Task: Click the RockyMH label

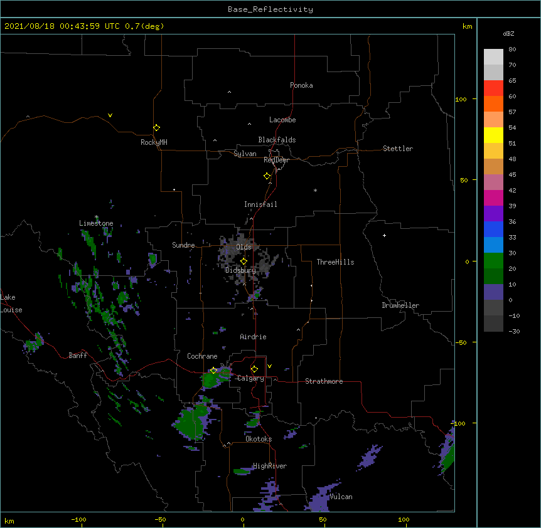Action: click(154, 142)
